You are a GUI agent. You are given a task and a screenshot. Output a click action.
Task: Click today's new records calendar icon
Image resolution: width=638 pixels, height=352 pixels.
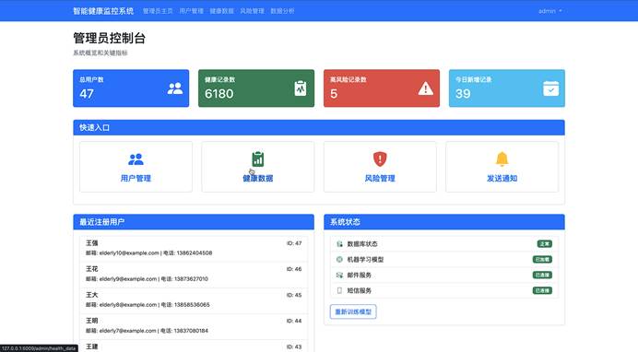(551, 88)
